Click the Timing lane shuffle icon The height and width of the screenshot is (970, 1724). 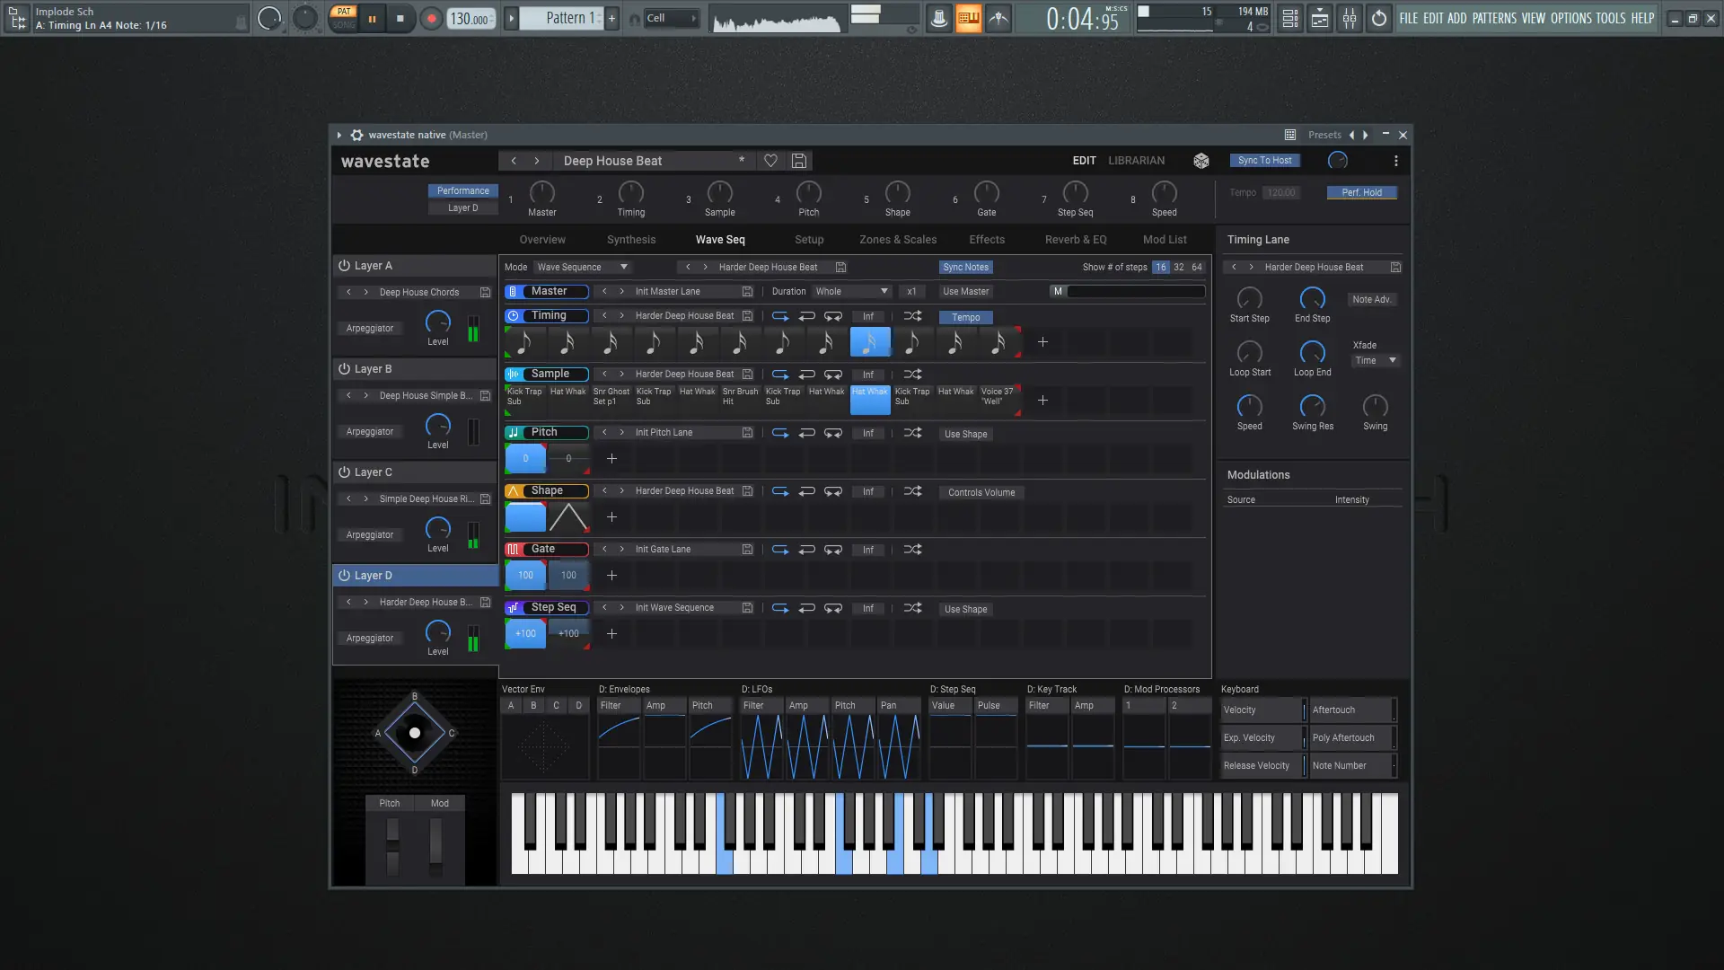(x=912, y=316)
